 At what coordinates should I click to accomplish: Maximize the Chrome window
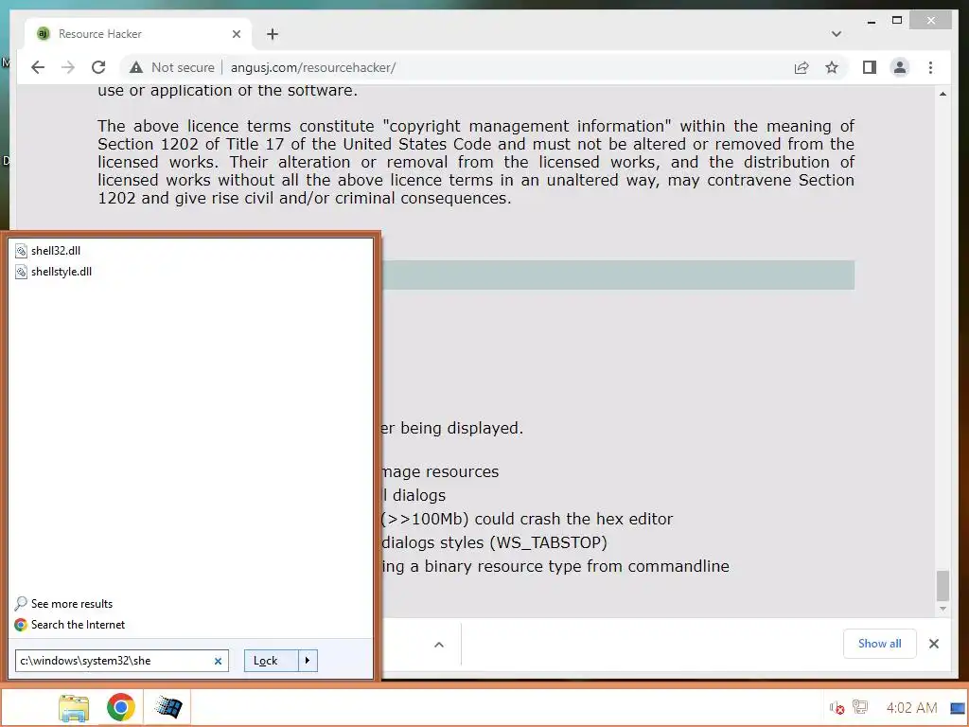tap(897, 21)
